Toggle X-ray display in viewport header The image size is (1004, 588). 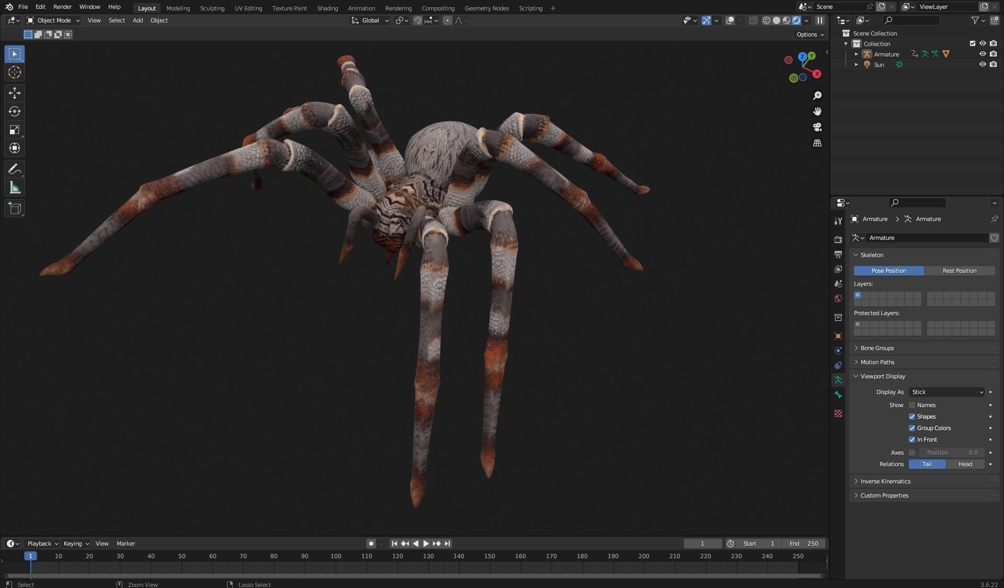753,20
